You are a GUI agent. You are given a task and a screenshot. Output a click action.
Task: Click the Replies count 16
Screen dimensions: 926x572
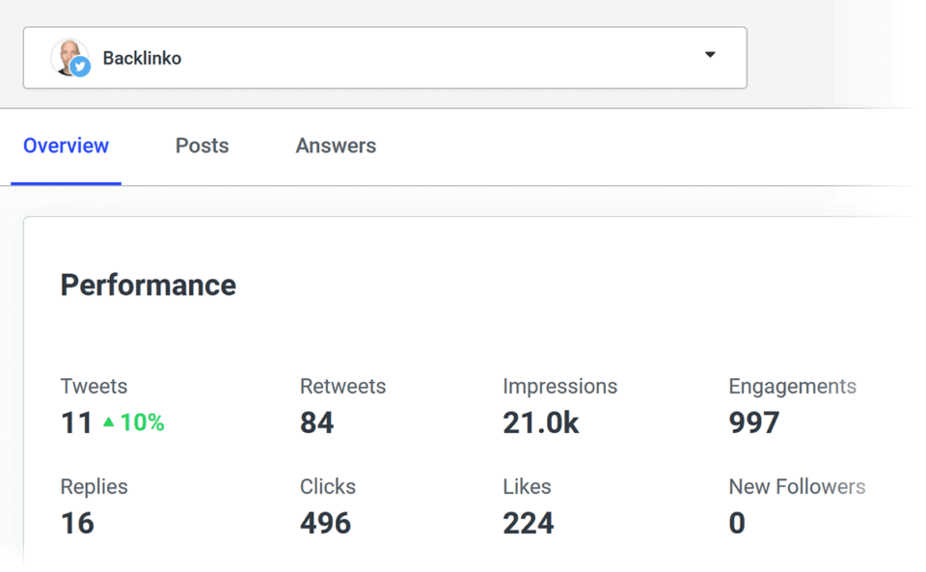click(76, 523)
